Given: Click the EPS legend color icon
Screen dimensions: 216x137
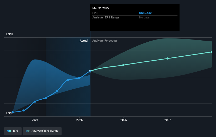Looking at the screenshot, I should click(x=9, y=131).
